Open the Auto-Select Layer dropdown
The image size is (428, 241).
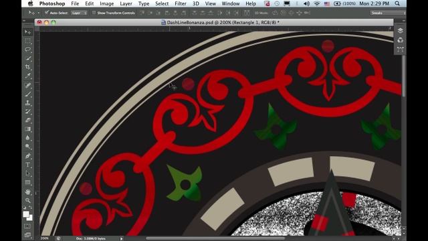pos(79,13)
